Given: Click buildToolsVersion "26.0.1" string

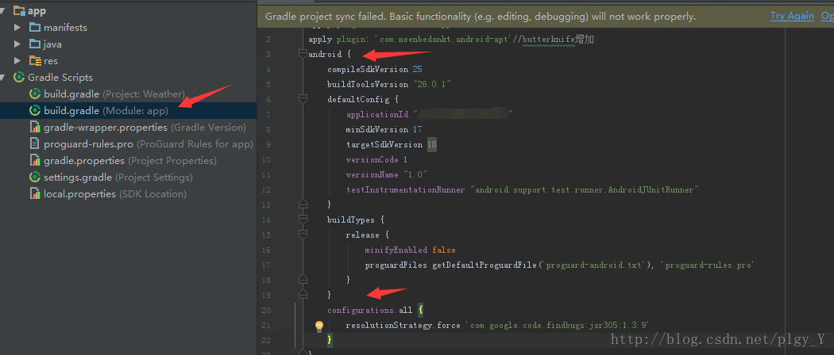Looking at the screenshot, I should pyautogui.click(x=432, y=84).
